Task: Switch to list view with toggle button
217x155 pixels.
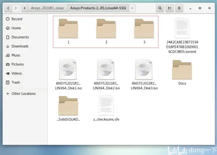Action: [x=170, y=8]
